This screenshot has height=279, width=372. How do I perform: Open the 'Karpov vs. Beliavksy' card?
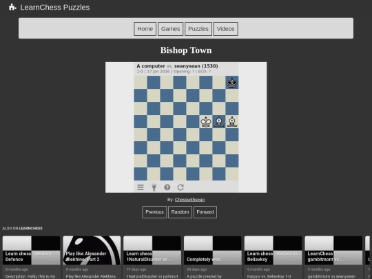273,258
